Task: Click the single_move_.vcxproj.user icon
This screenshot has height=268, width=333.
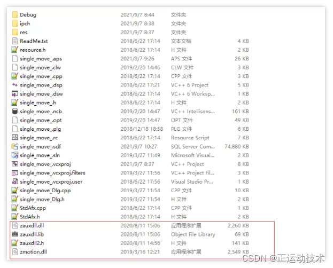Action: click(x=15, y=182)
